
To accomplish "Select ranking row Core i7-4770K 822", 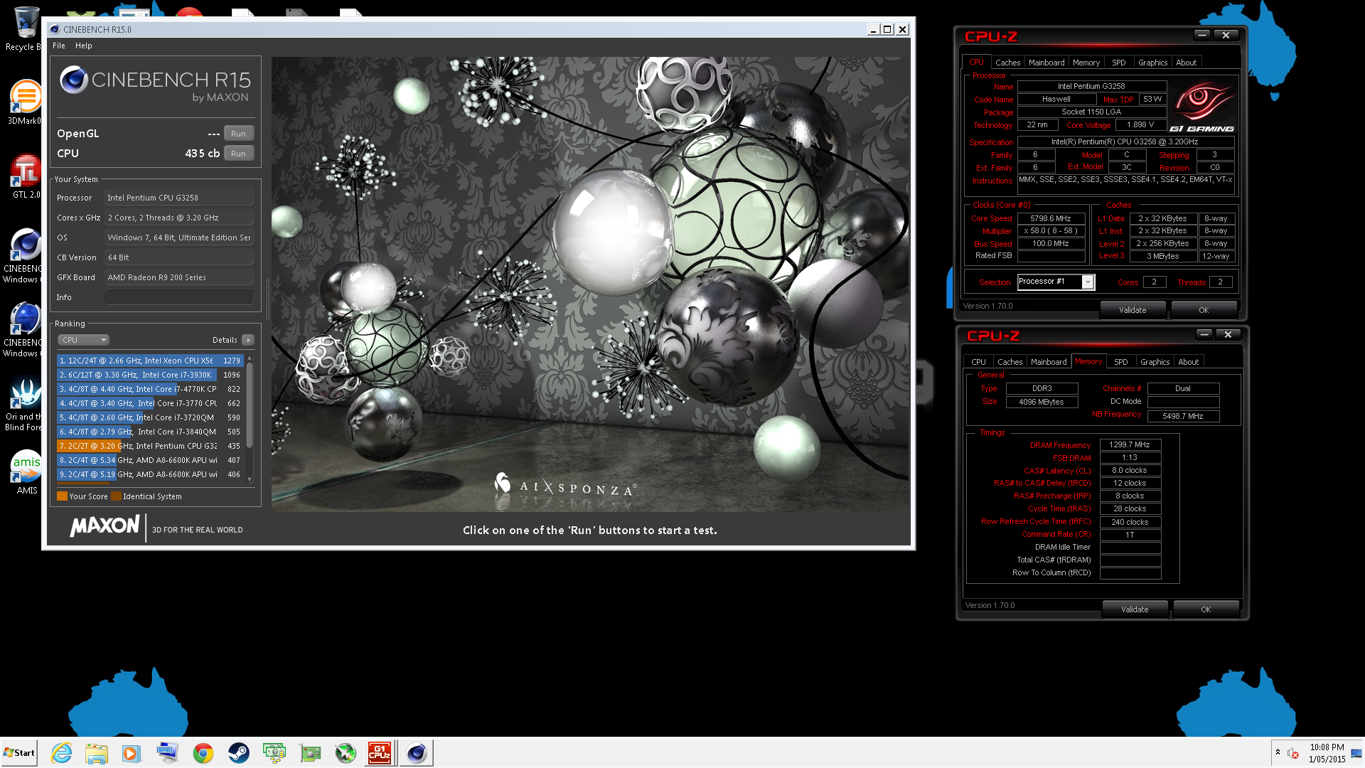I will 151,389.
